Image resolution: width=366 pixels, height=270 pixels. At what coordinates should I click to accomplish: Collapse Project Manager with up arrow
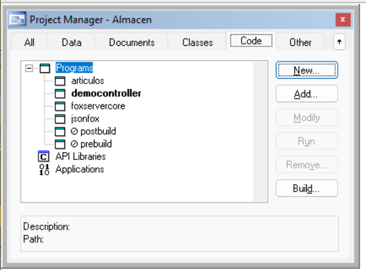coord(339,42)
